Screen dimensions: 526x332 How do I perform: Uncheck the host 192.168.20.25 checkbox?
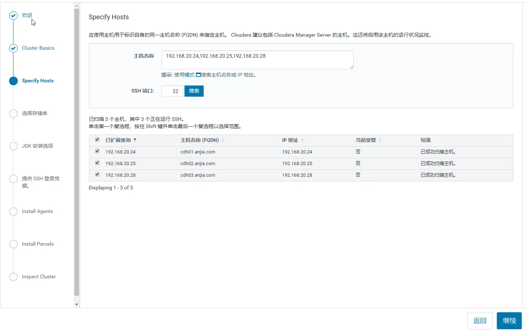(x=97, y=163)
